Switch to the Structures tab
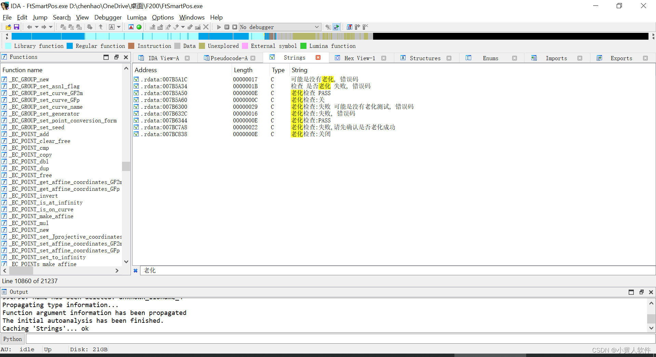 pyautogui.click(x=425, y=58)
